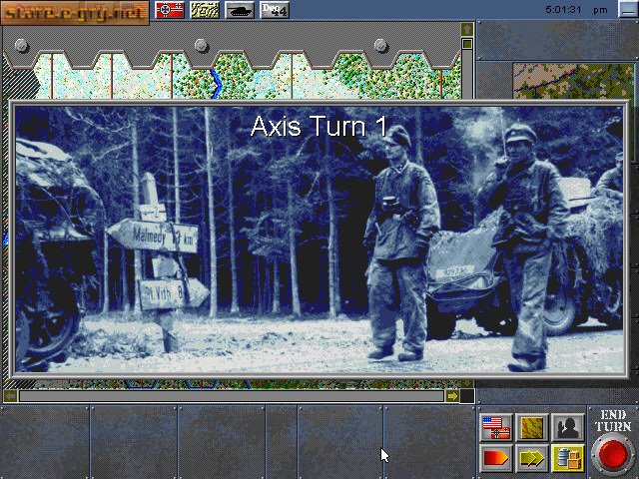This screenshot has width=639, height=479.
Task: Click the commander silhouette icon
Action: click(x=568, y=428)
